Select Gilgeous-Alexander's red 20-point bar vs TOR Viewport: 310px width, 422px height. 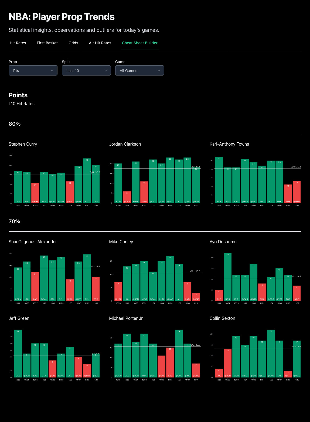tap(96, 289)
